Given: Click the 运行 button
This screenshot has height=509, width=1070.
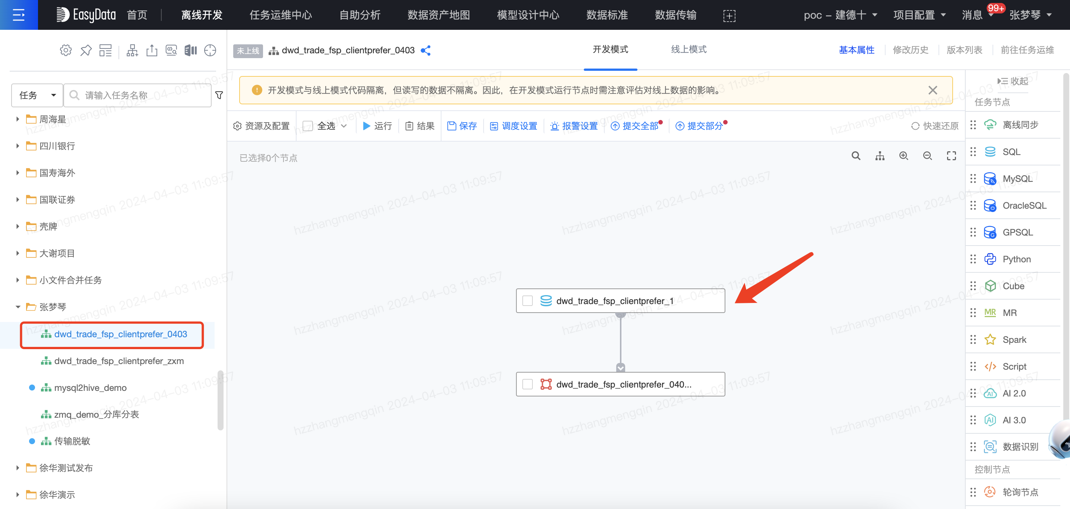Looking at the screenshot, I should [x=377, y=126].
